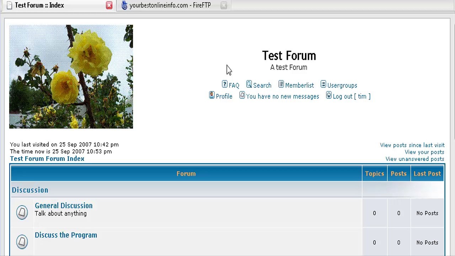455x256 pixels.
Task: Click the FAQ question-mark icon
Action: 225,84
